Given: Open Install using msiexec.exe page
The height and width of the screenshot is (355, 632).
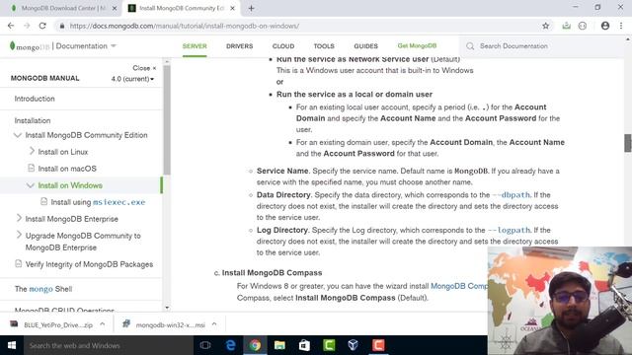Looking at the screenshot, I should coord(98,202).
